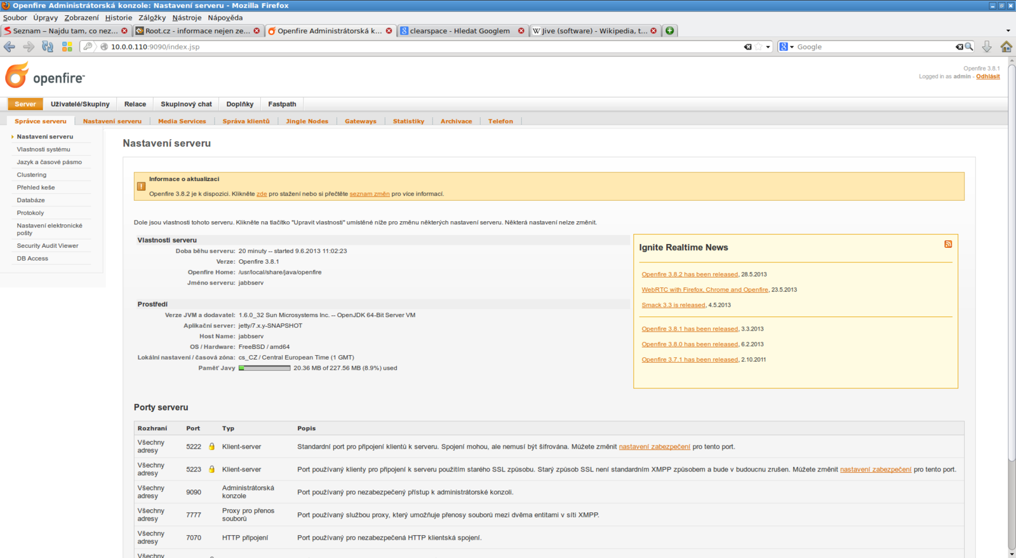Open the Ignite Realtime News RSS feed icon

pos(948,244)
